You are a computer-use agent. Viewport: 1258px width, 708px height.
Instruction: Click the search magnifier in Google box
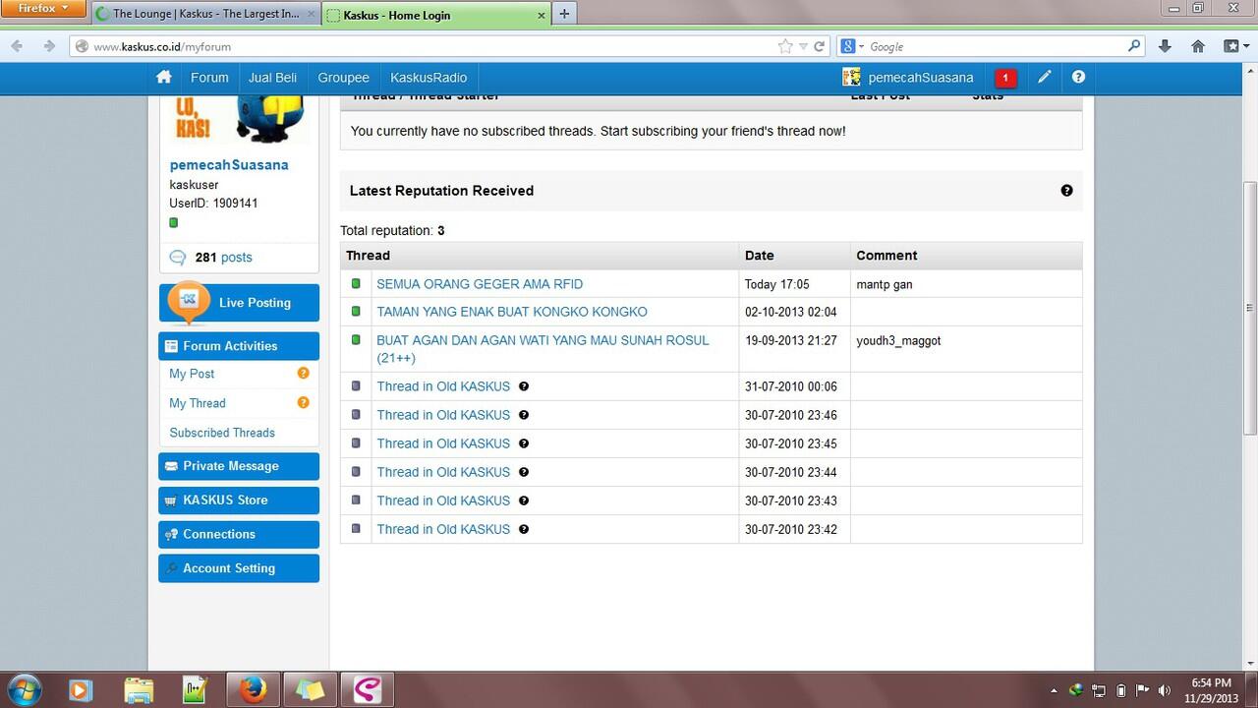point(1135,45)
